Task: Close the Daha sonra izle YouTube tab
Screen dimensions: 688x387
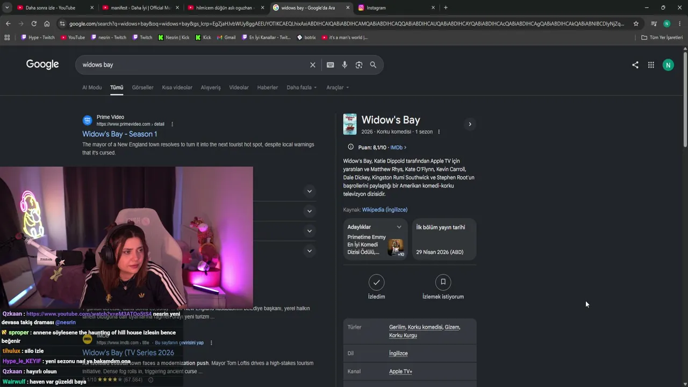Action: 92,8
